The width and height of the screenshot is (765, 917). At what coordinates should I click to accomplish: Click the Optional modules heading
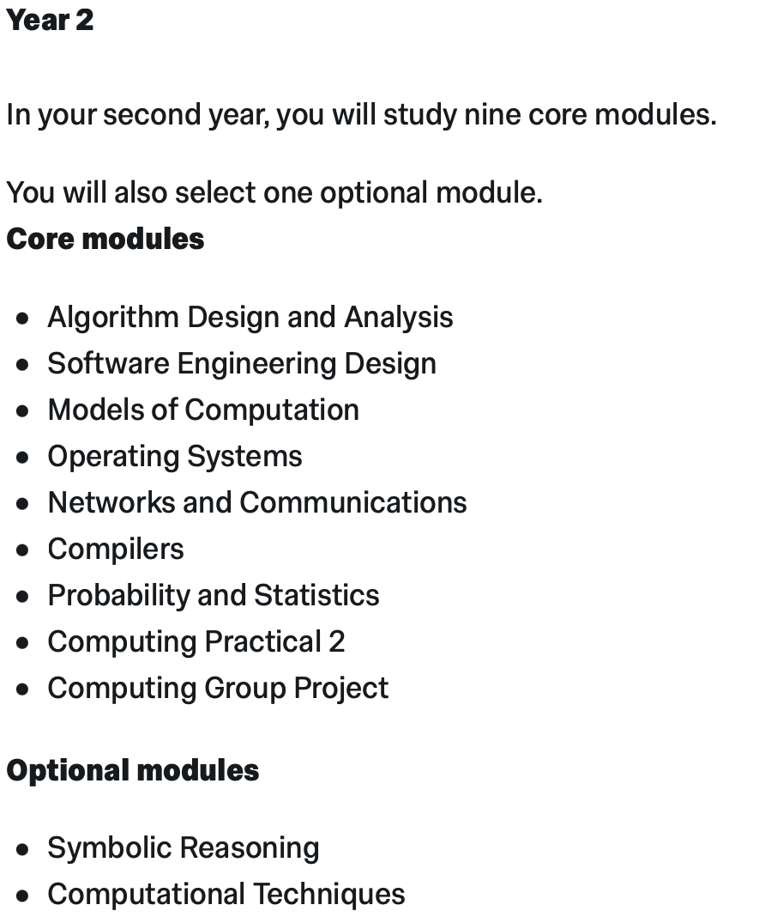coord(133,770)
